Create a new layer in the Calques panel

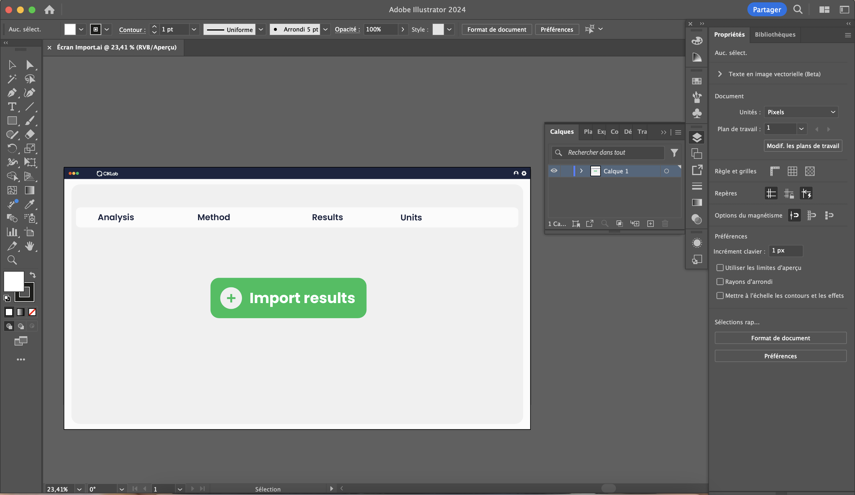coord(651,224)
